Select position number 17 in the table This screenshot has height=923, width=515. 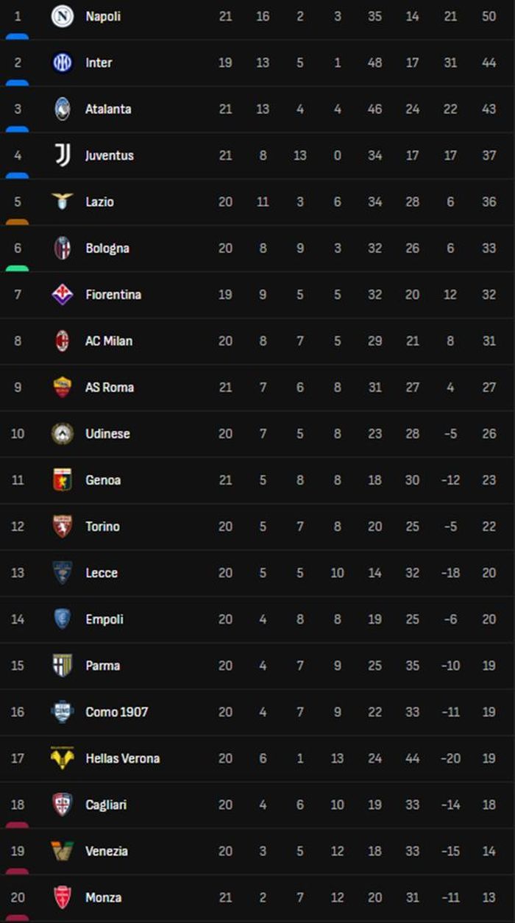[18, 758]
